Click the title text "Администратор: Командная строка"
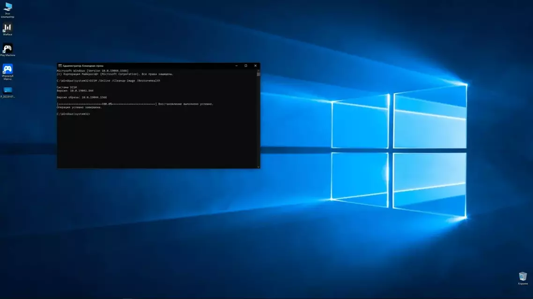This screenshot has width=533, height=299. click(x=83, y=66)
